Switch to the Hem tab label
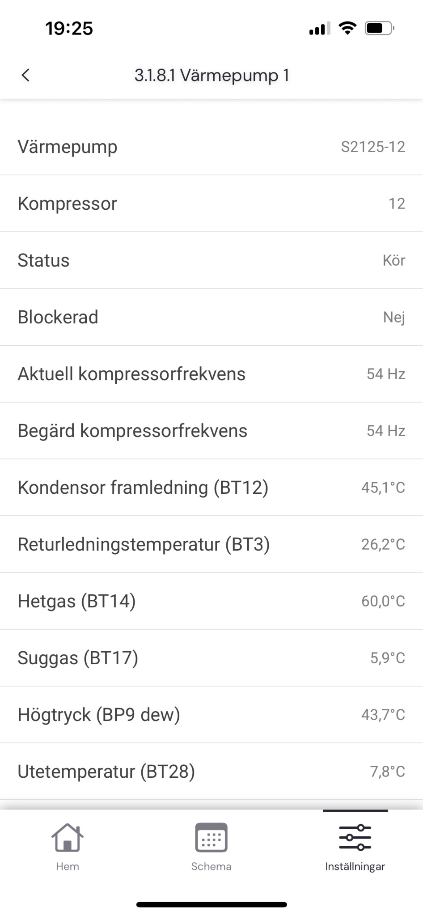The width and height of the screenshot is (423, 916). (68, 866)
